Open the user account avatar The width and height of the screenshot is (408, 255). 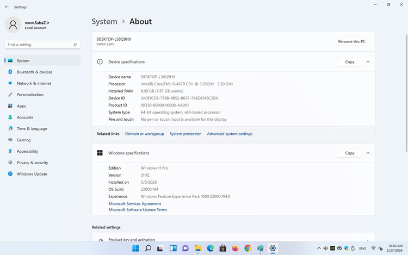(13, 24)
